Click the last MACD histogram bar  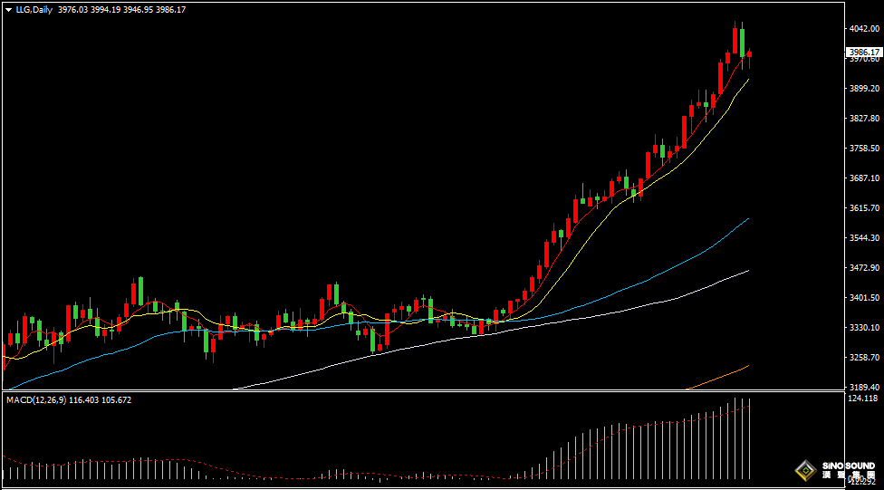(749, 438)
